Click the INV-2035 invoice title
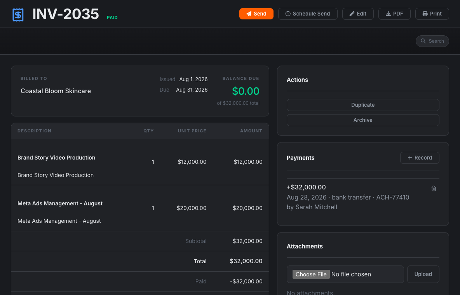460x295 pixels. point(65,14)
